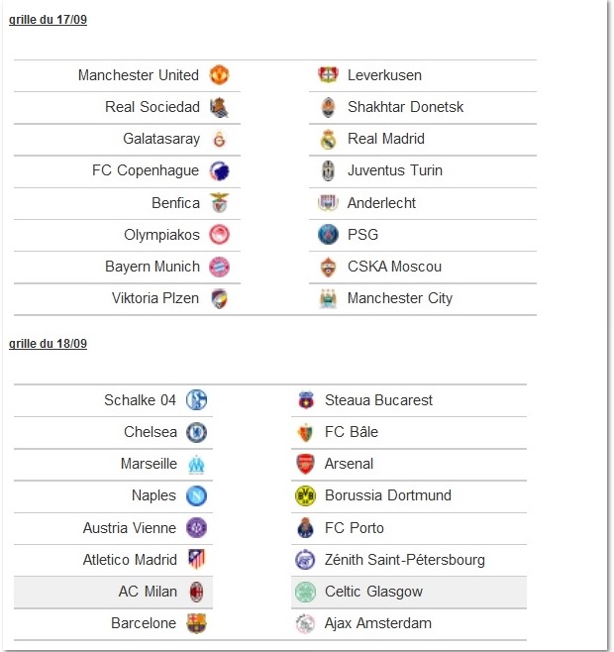Select the Ajax Amsterdam crest
This screenshot has width=614, height=652.
pos(306,623)
